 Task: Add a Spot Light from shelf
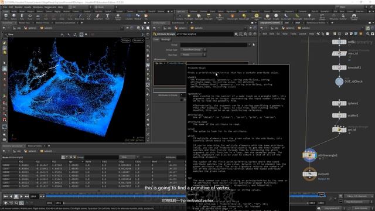click(199, 16)
